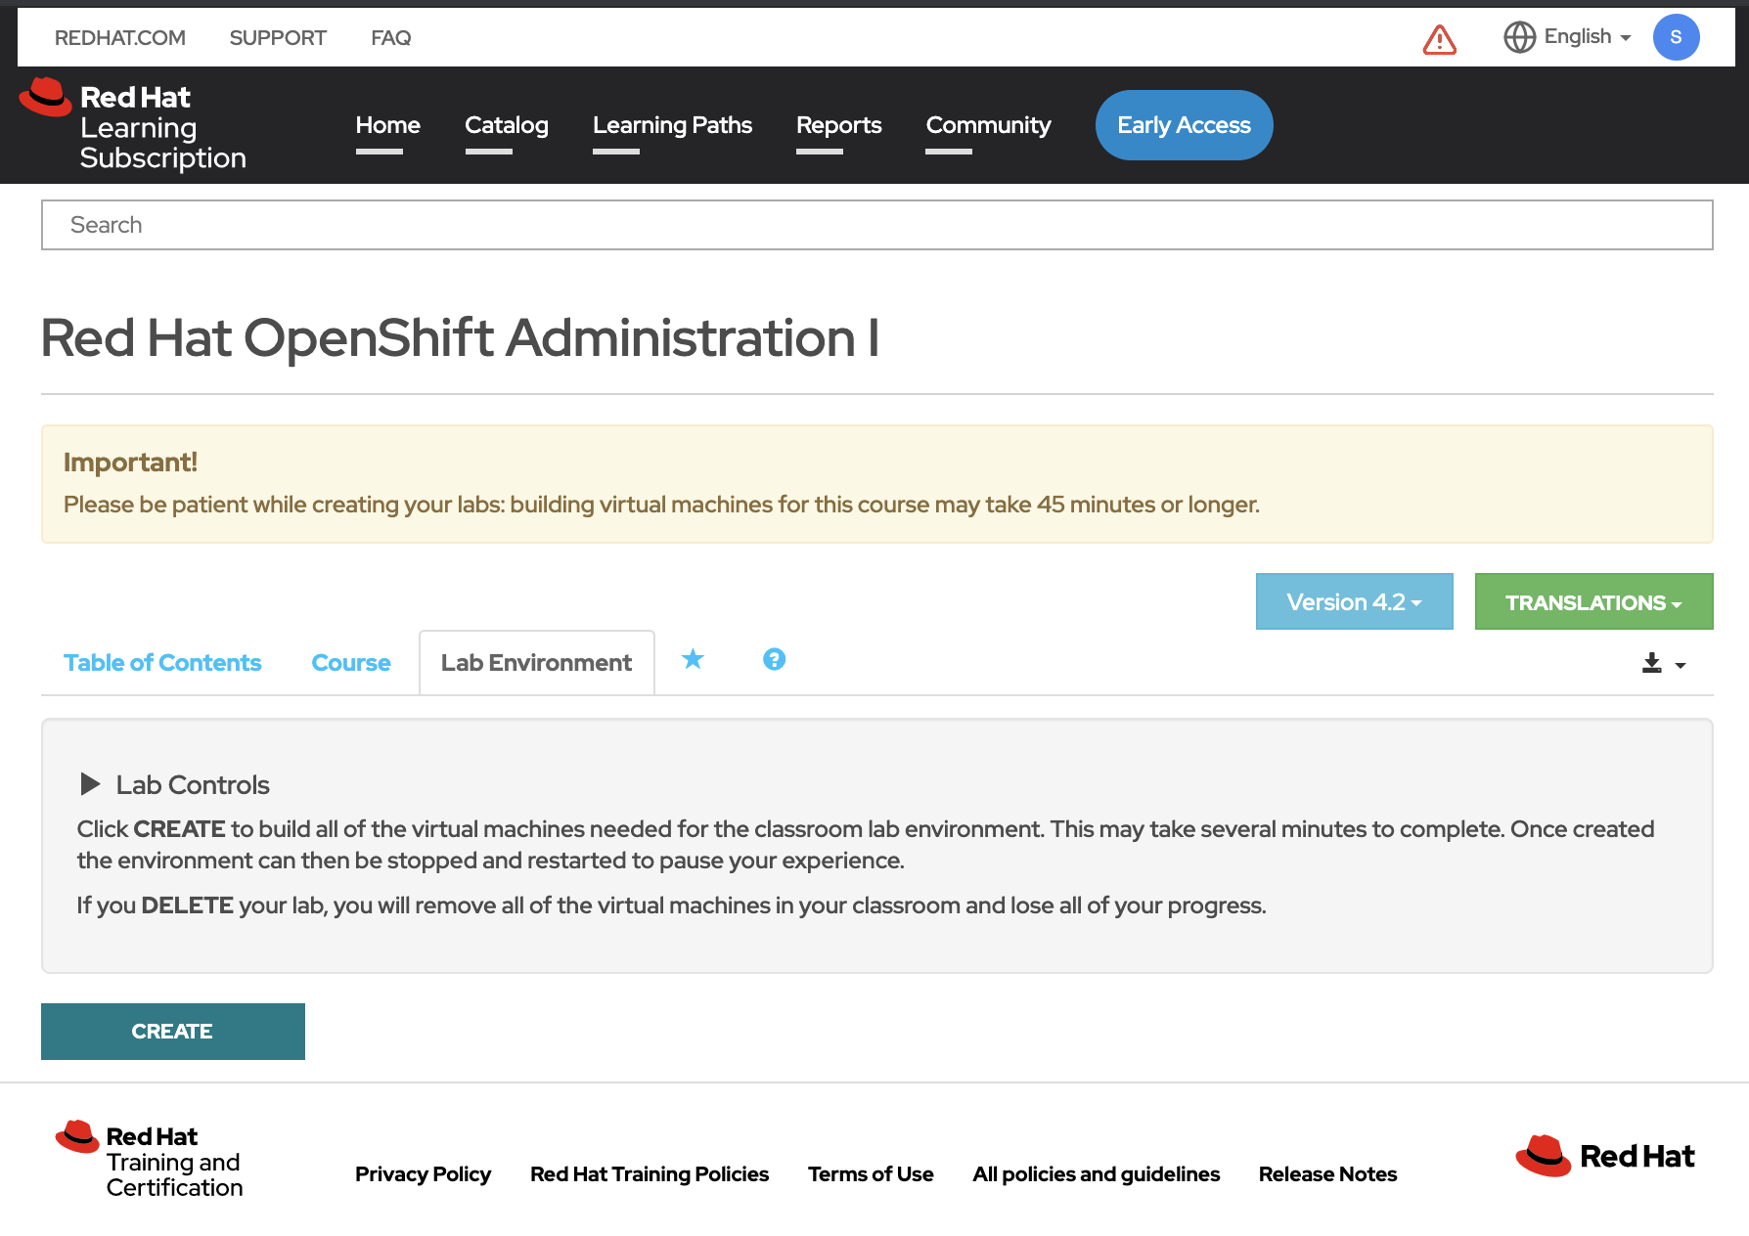Open the English language dropdown

(x=1577, y=36)
